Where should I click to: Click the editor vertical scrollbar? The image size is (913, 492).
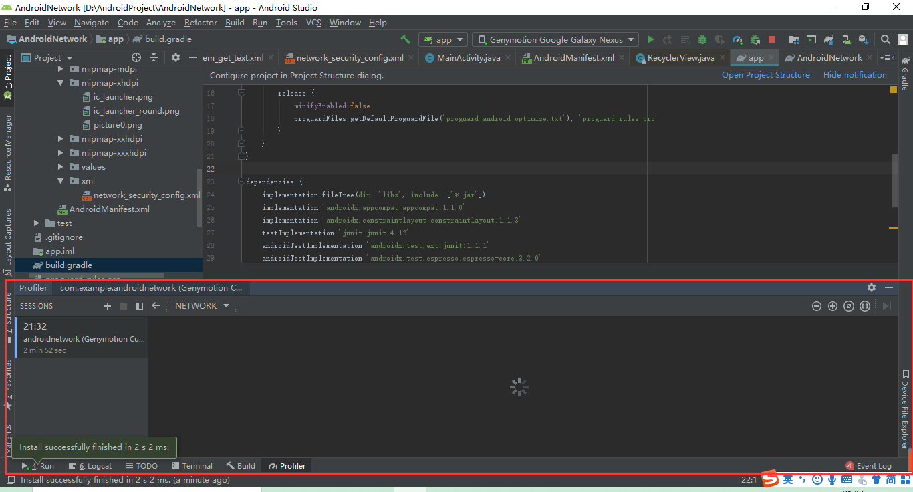click(895, 180)
